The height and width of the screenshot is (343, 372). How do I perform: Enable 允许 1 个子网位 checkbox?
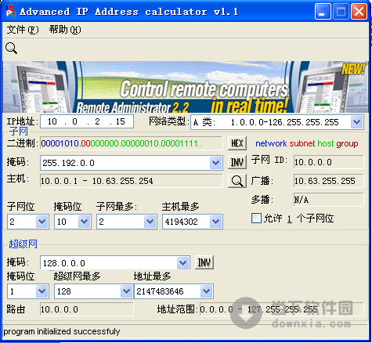pyautogui.click(x=256, y=218)
